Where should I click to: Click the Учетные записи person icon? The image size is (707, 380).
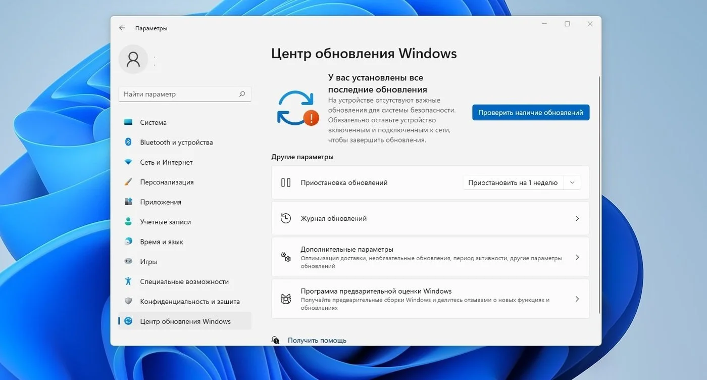coord(128,222)
